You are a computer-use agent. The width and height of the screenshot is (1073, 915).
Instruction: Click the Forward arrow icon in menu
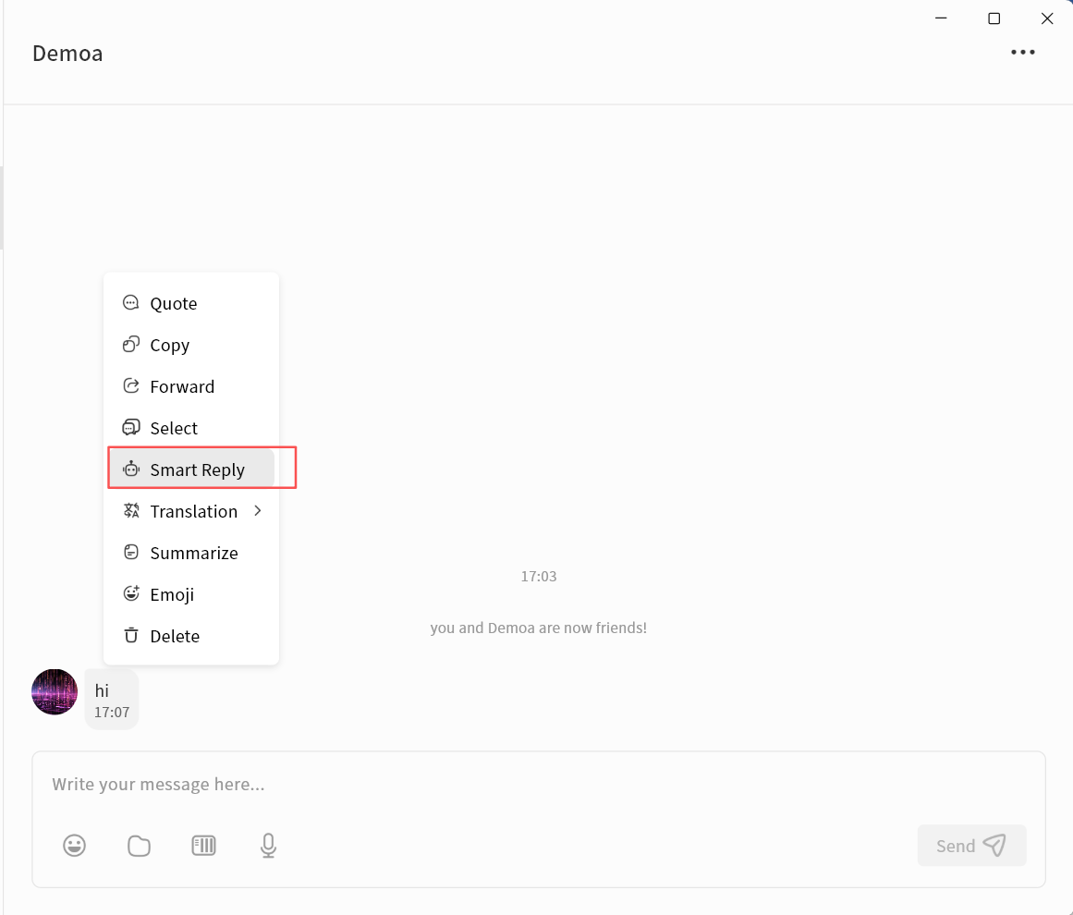tap(131, 386)
